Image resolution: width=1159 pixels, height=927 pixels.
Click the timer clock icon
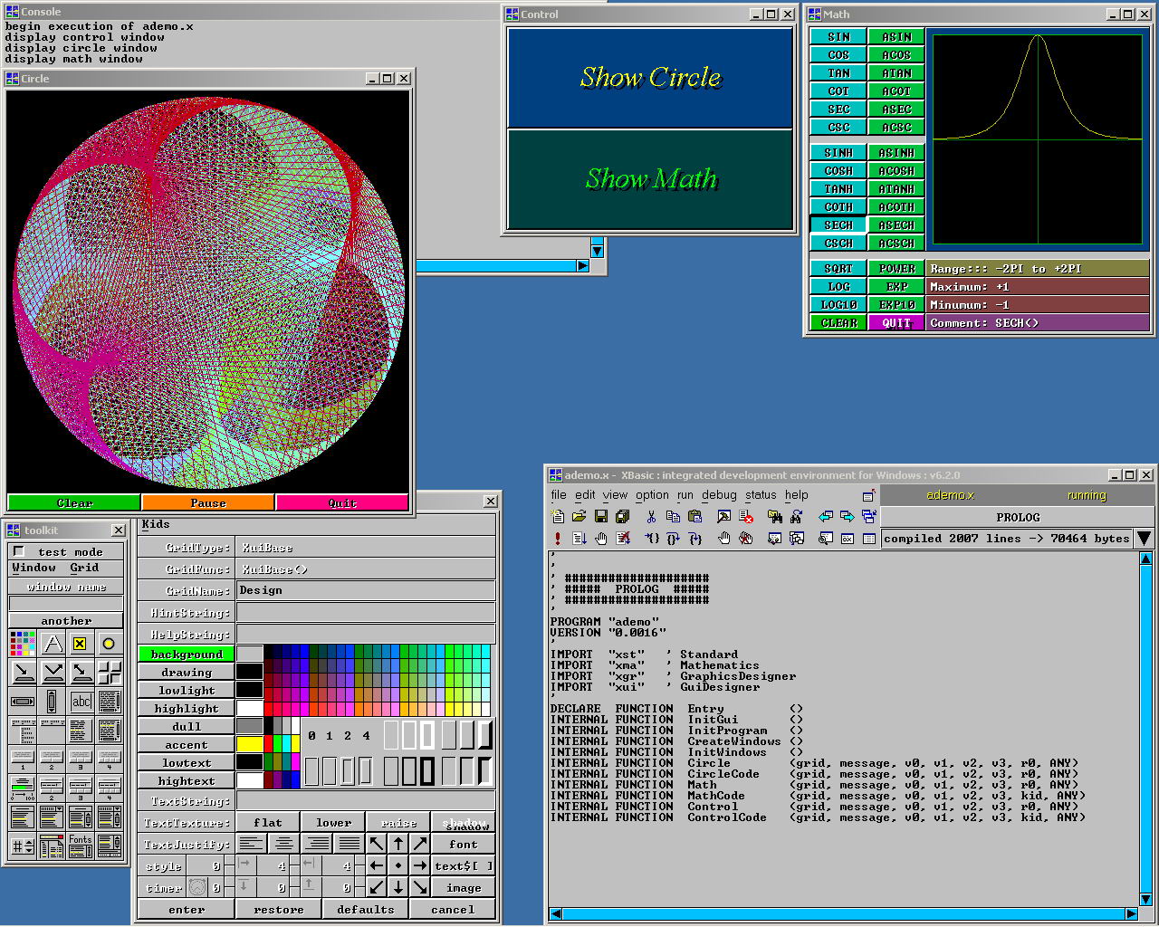(196, 888)
